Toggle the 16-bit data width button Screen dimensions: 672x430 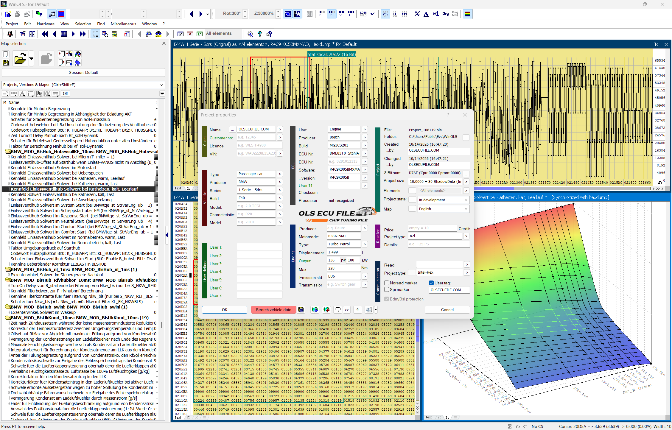point(331,14)
